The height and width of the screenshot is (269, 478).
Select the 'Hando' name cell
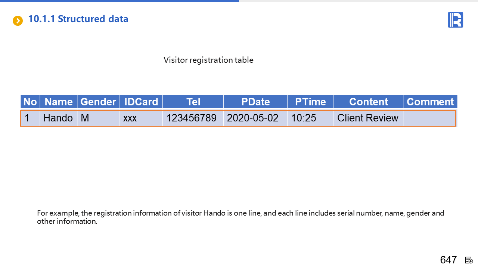point(58,118)
